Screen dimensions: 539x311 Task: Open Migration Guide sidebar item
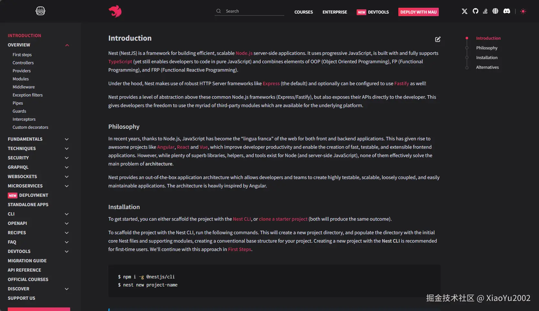[27, 261]
